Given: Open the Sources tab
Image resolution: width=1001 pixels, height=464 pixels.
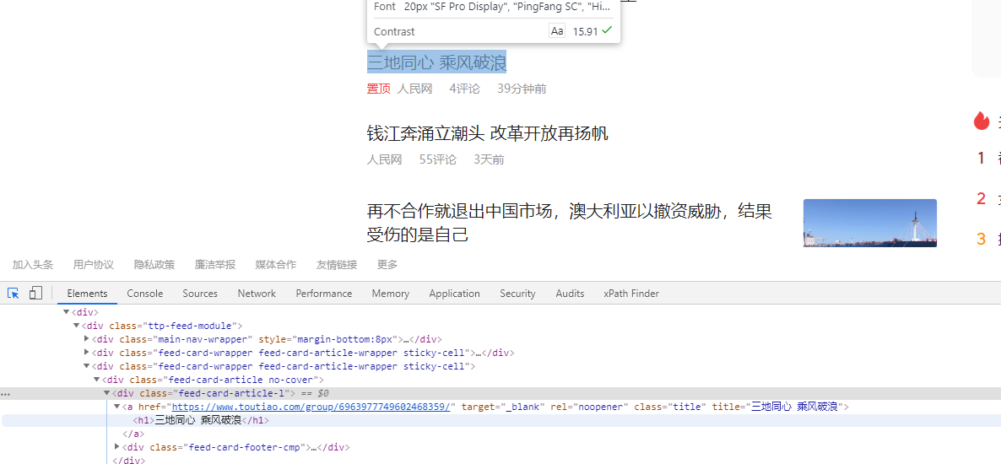Looking at the screenshot, I should pos(200,294).
